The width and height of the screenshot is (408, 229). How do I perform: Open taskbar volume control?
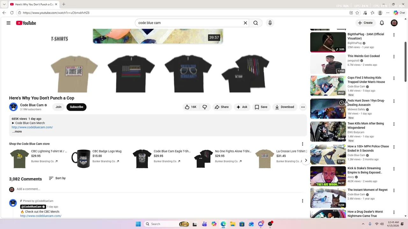click(382, 224)
